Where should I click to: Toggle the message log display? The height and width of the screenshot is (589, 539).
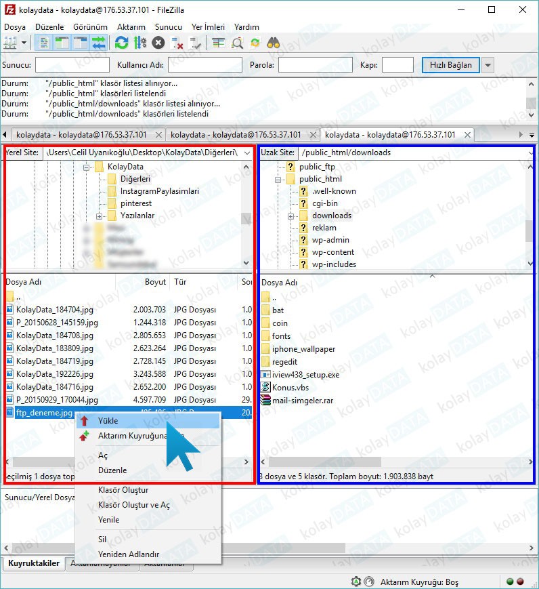(x=44, y=43)
